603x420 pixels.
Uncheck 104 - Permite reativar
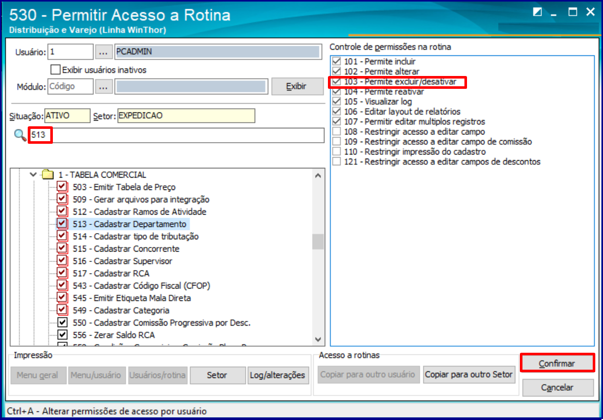337,92
